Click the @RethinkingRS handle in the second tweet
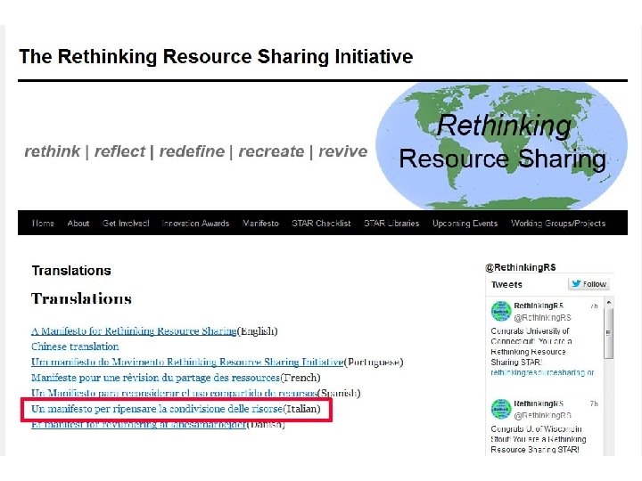642x481 pixels. tap(542, 415)
